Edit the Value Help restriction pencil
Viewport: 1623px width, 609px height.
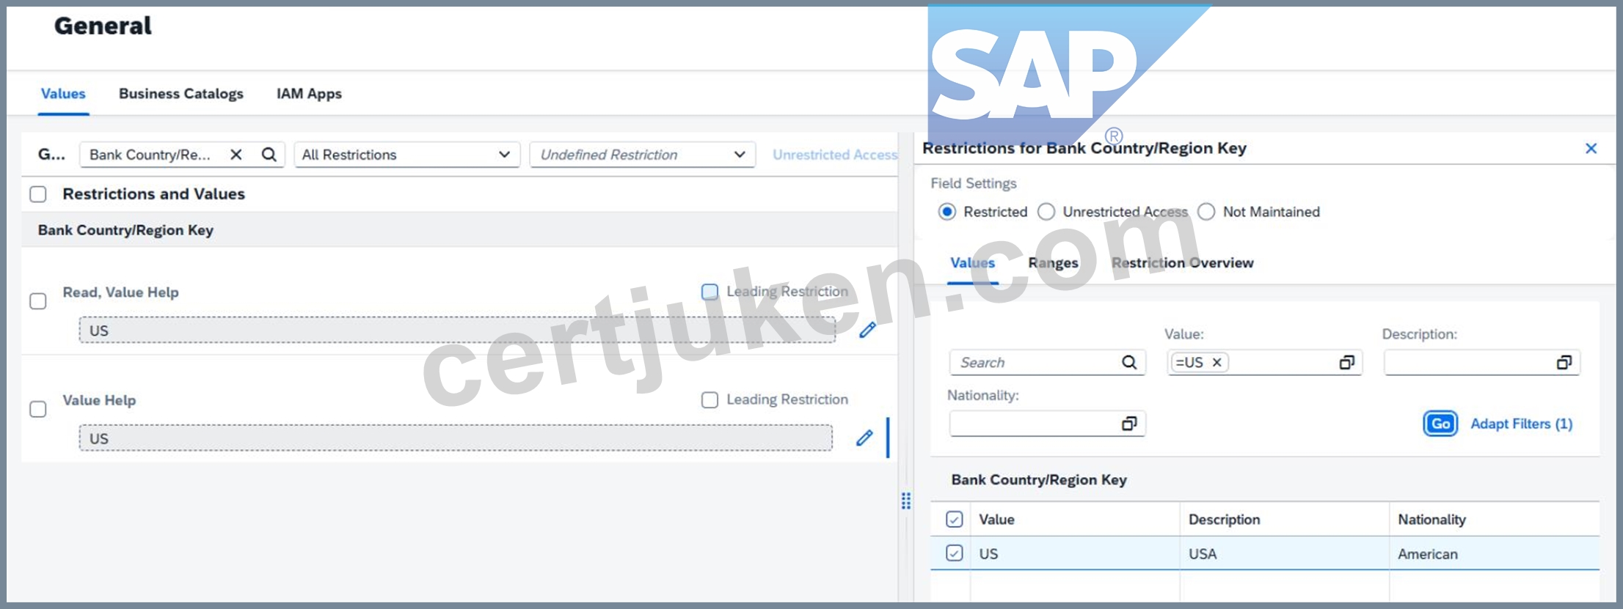pos(865,438)
